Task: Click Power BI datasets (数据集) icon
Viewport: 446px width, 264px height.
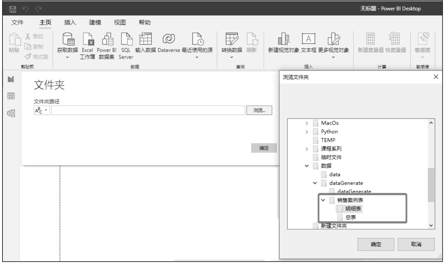Action: (x=108, y=39)
